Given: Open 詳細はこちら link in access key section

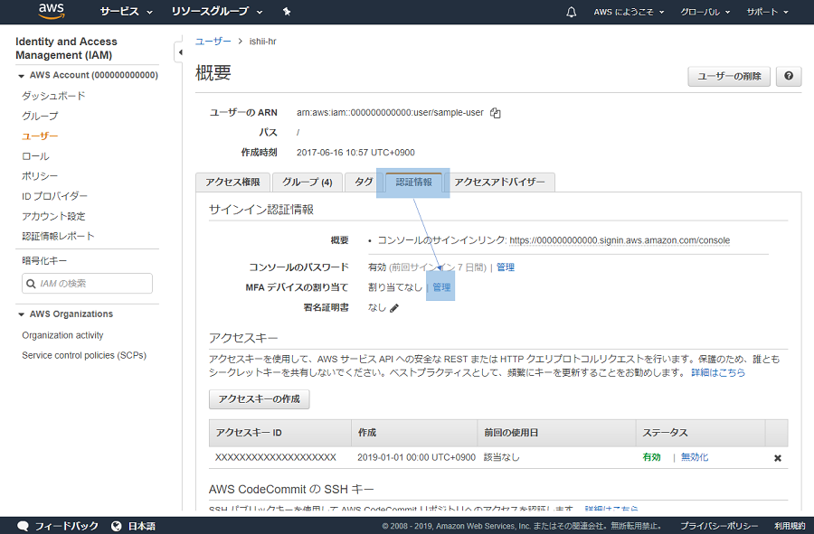Looking at the screenshot, I should pos(718,373).
